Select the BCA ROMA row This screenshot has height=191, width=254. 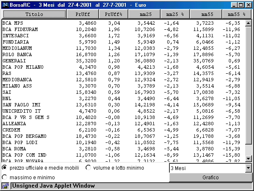(123, 149)
